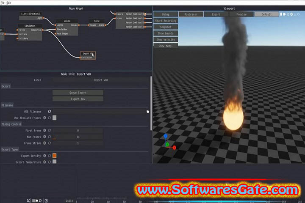Click the First Frame value field
The width and height of the screenshot is (305, 203).
[x=78, y=130]
